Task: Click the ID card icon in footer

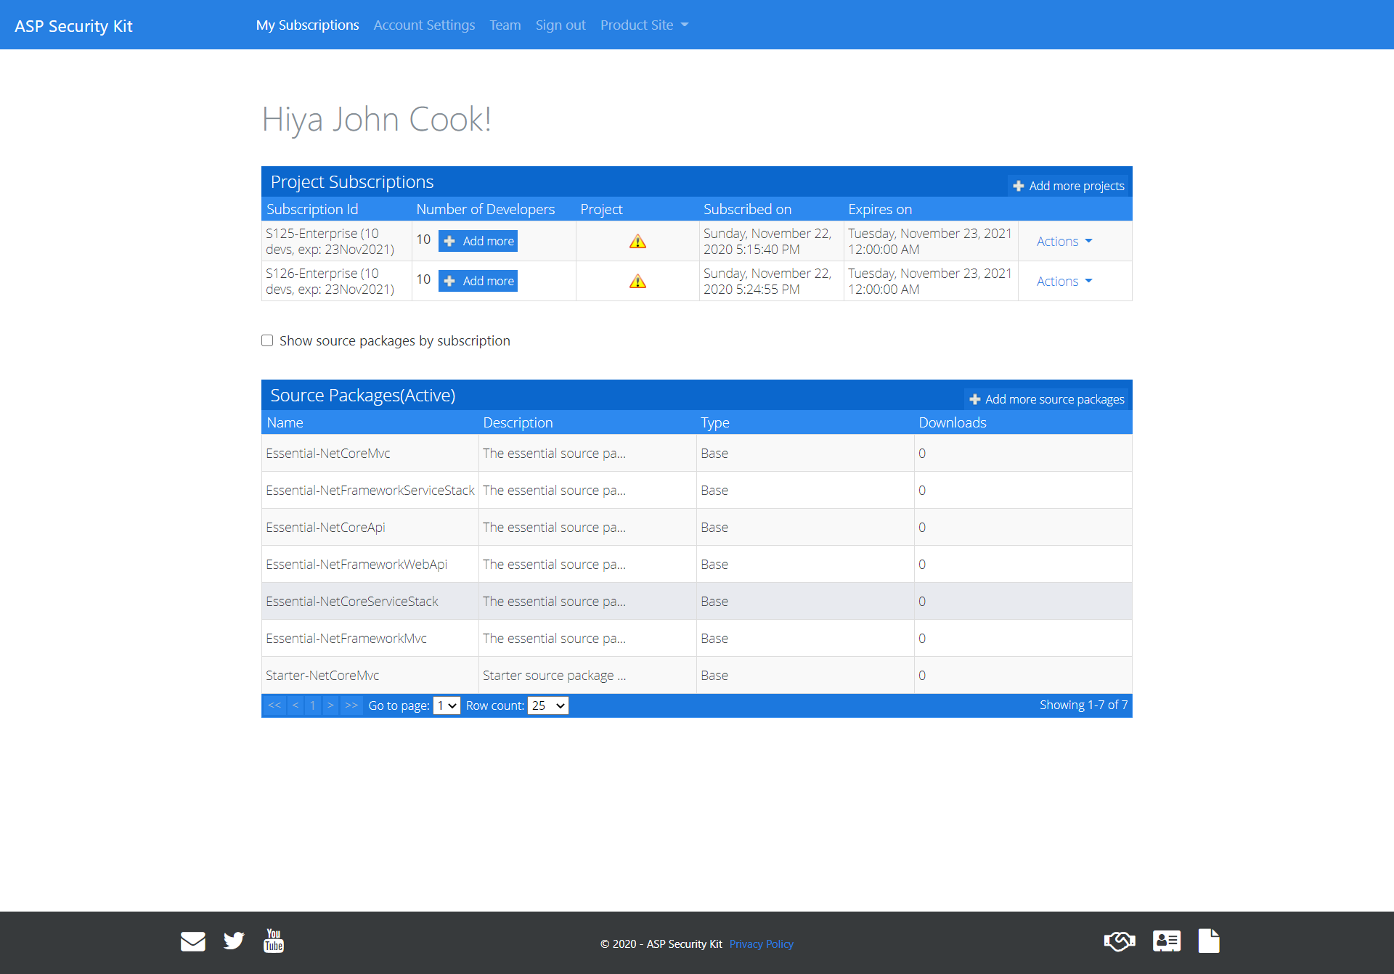Action: (x=1167, y=941)
